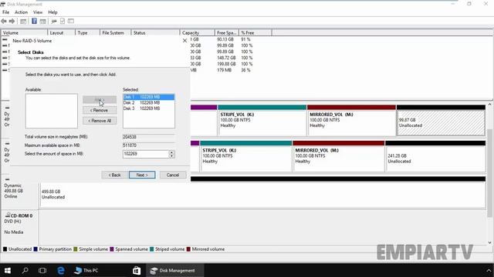This screenshot has height=277, width=494.
Task: Open the View menu
Action: (38, 12)
